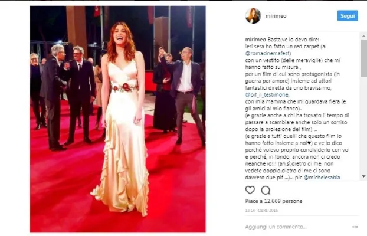Screen dimensions: 367x236
Task: Open the 13 OTTOBRE 2016 post date link
Action: click(261, 210)
